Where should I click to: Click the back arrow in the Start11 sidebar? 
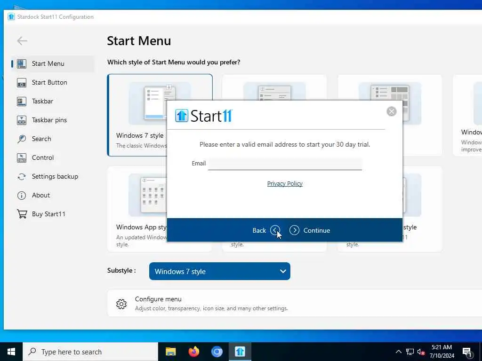click(x=22, y=41)
